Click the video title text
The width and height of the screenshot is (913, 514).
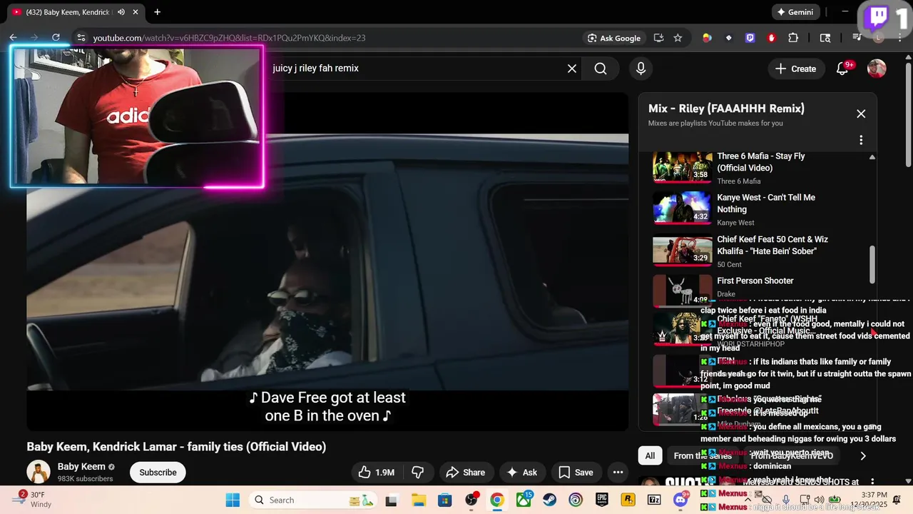(x=176, y=447)
